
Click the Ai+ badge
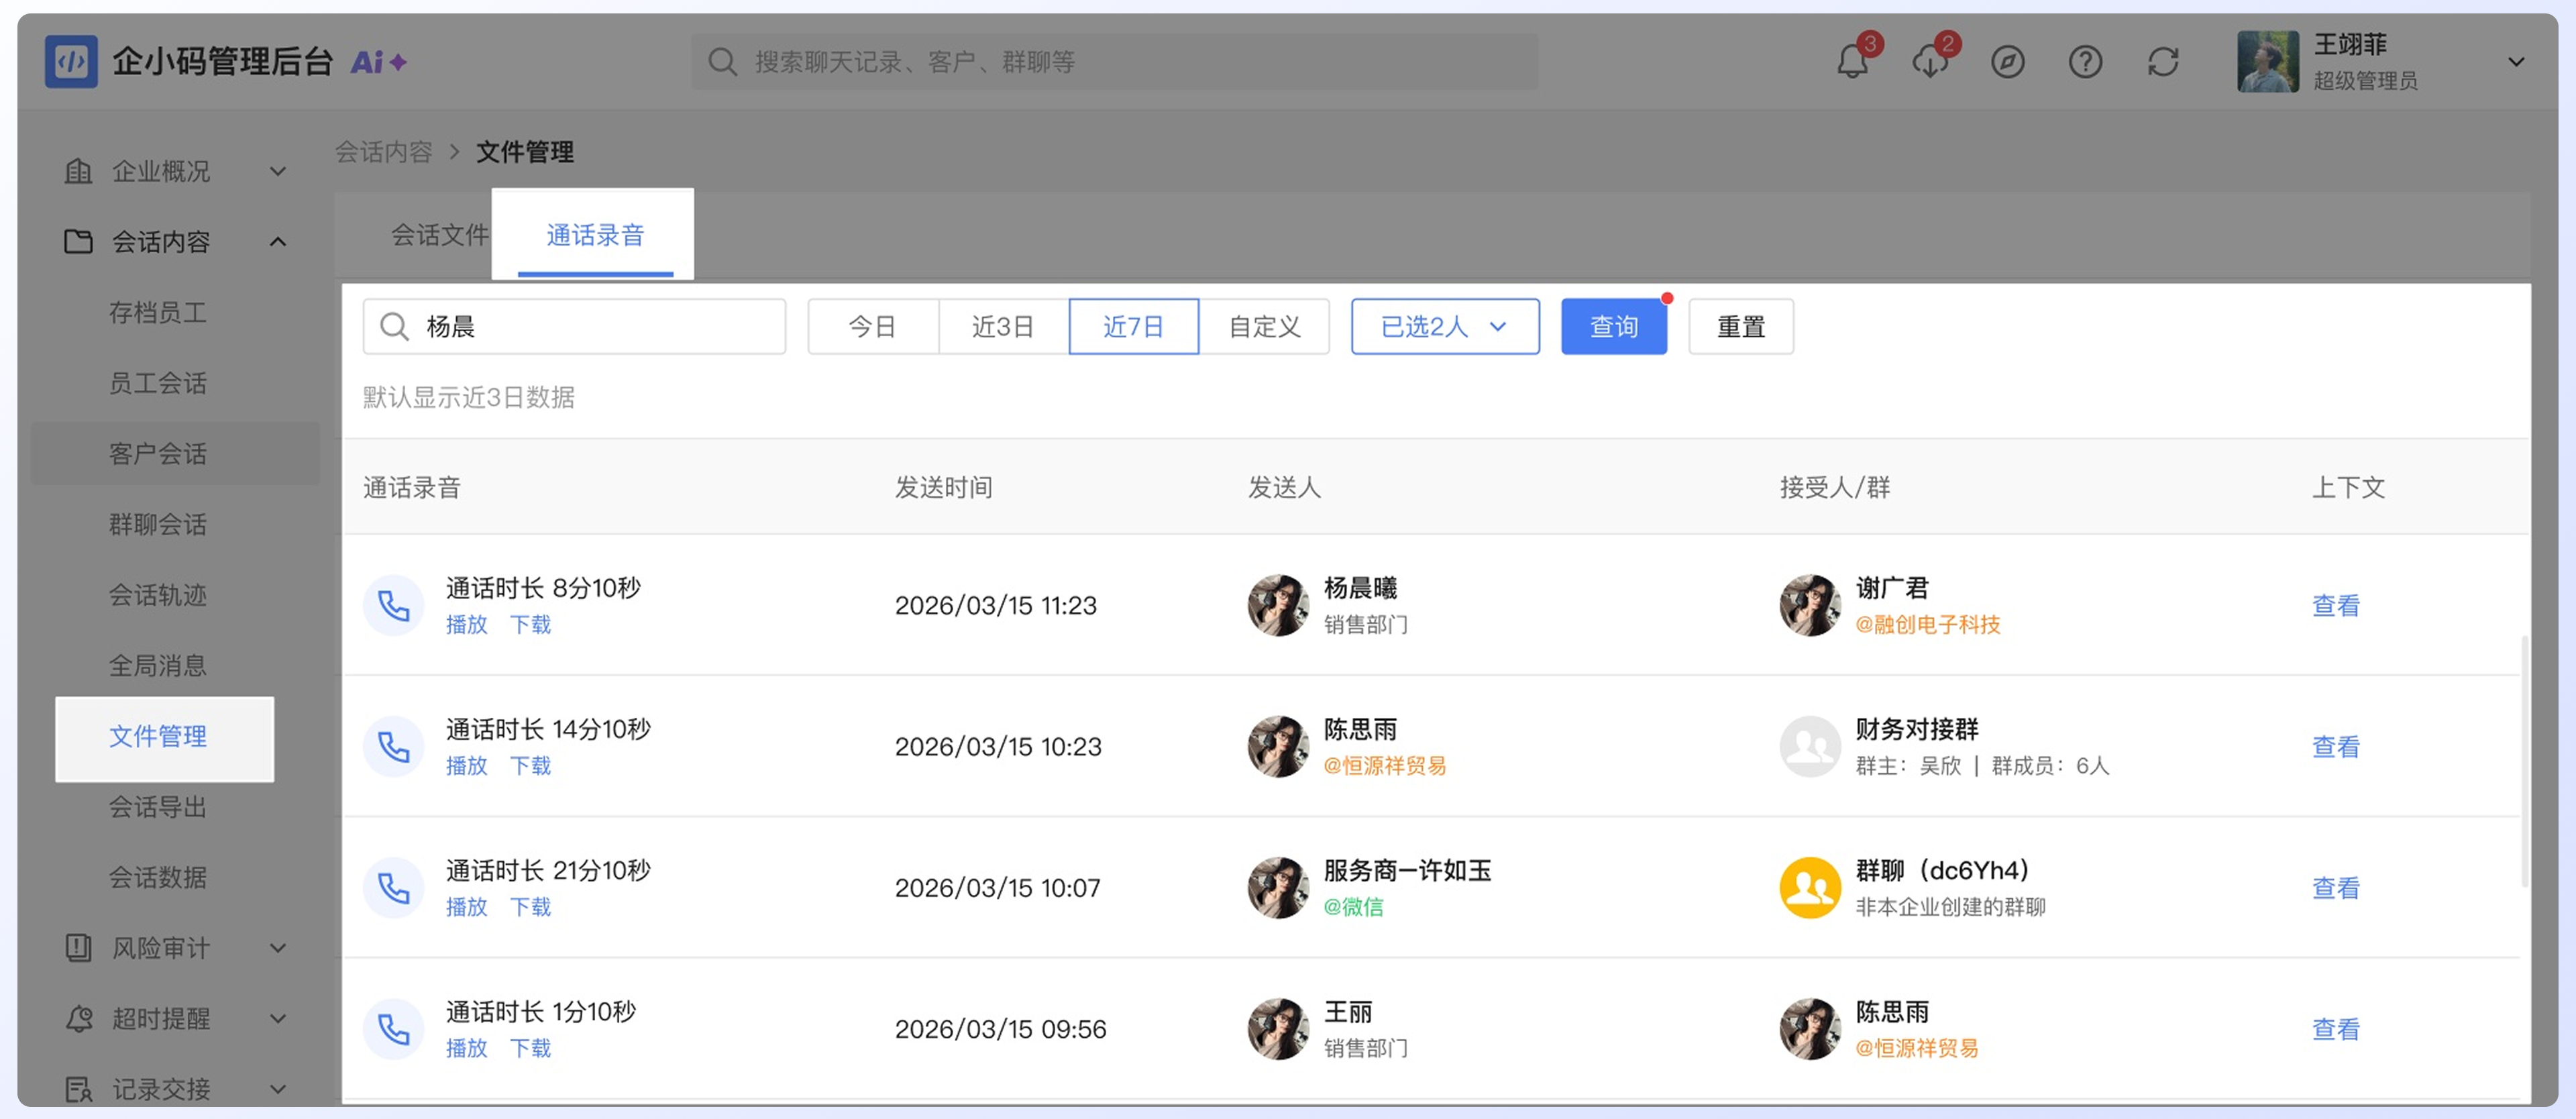[378, 62]
